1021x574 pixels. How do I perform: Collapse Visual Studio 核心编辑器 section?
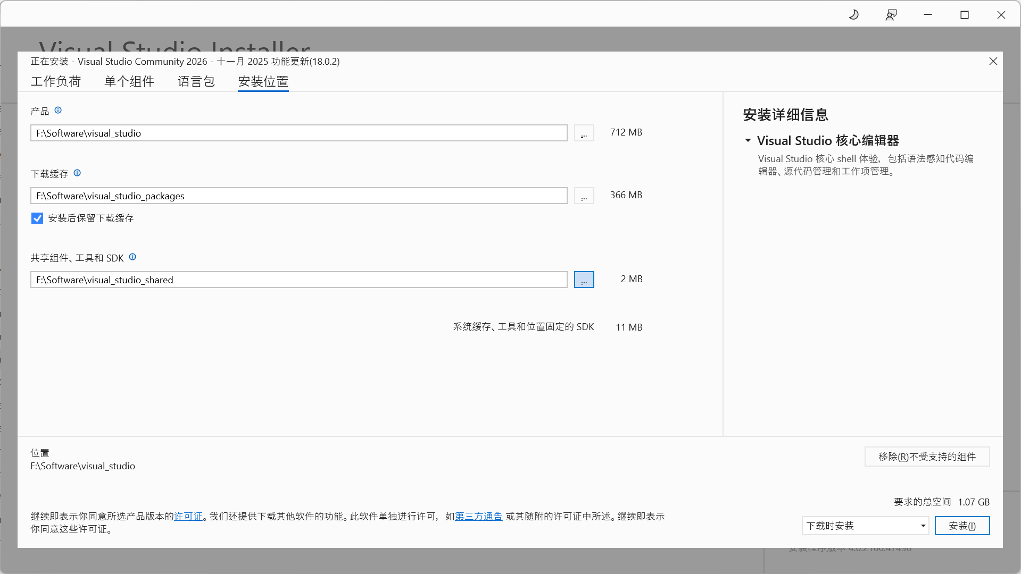(748, 141)
